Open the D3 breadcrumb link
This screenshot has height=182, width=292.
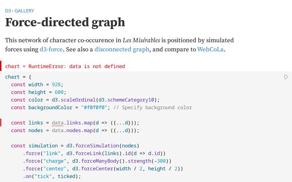click(x=8, y=10)
